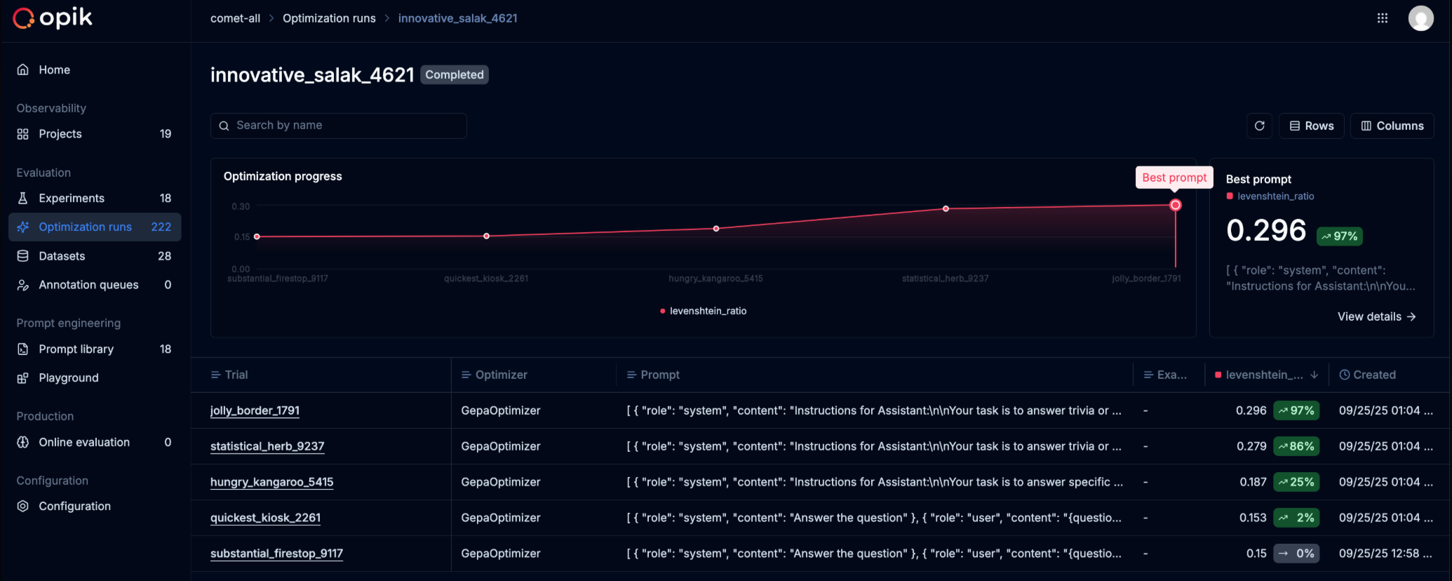This screenshot has width=1452, height=581.
Task: Open the Columns selector dropdown
Action: (1392, 126)
